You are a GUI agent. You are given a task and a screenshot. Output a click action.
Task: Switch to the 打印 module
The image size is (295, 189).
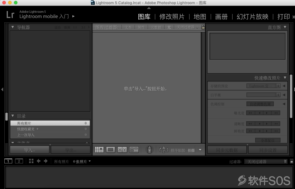click(x=284, y=17)
